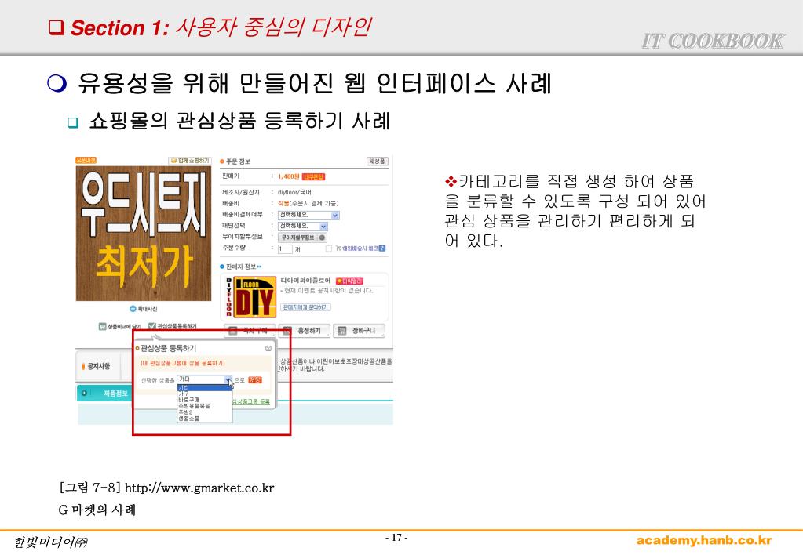Open the 배송비결제여부 dropdown
The width and height of the screenshot is (803, 555).
tap(308, 216)
